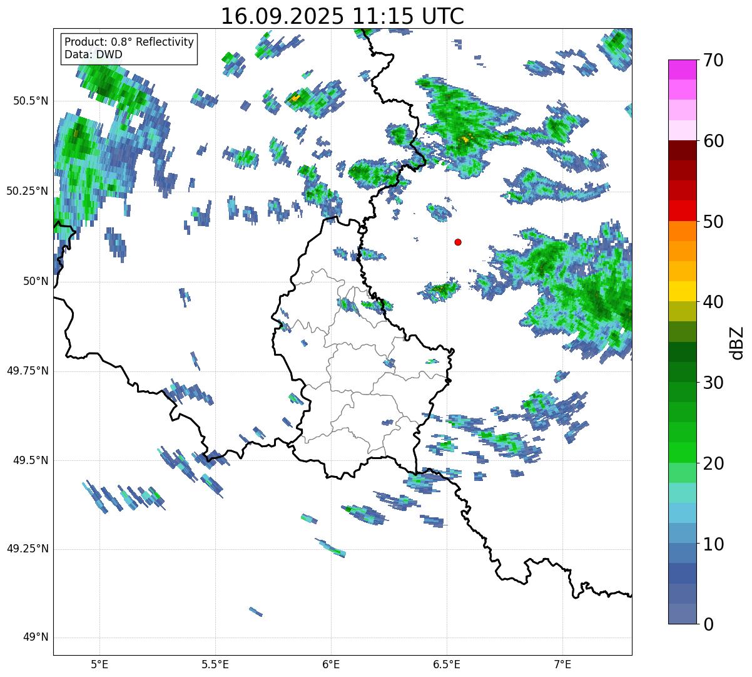
Task: Select the 49.25°N latitude label
Action: point(28,549)
